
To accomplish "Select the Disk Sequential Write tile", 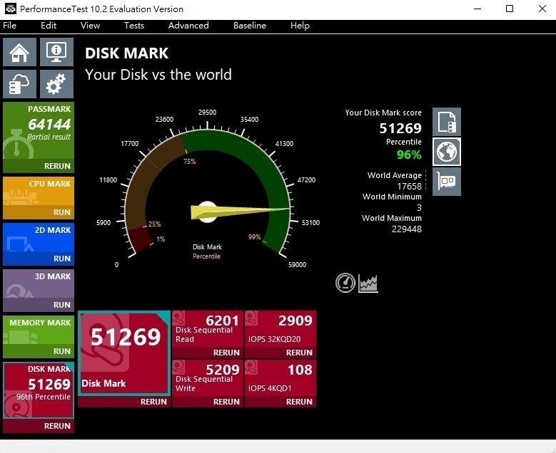I will [208, 378].
